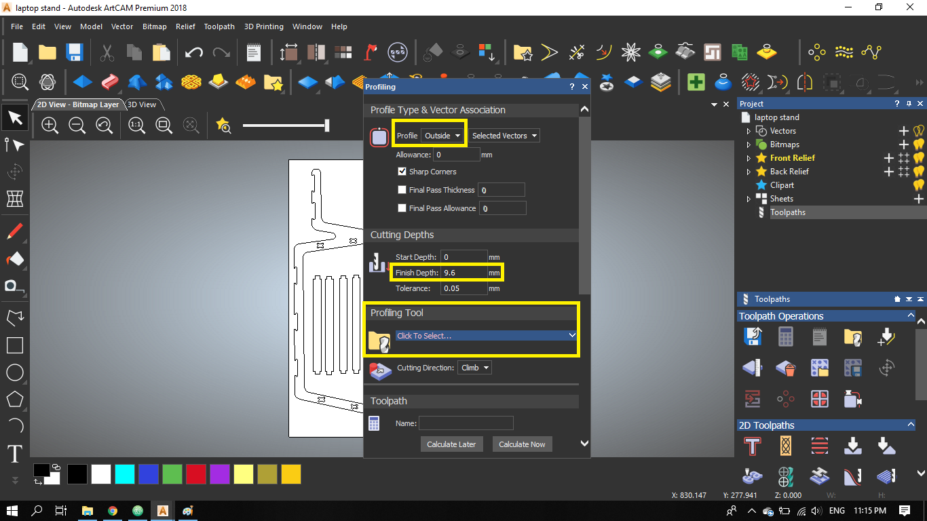
Task: Open a file with the folder icon
Action: tap(48, 52)
